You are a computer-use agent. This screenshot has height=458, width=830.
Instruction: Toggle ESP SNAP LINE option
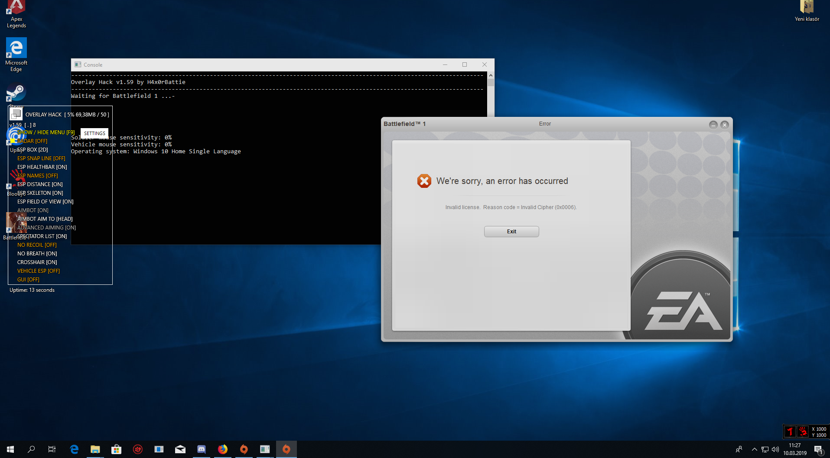coord(41,158)
